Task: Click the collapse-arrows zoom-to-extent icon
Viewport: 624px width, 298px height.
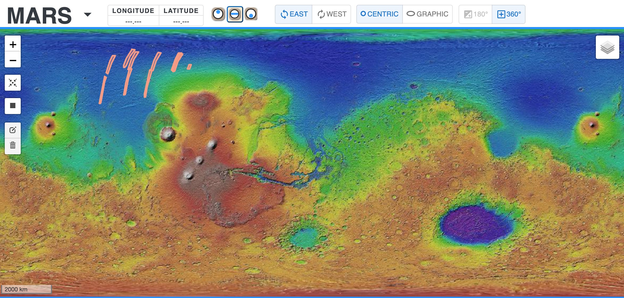Action: point(13,83)
